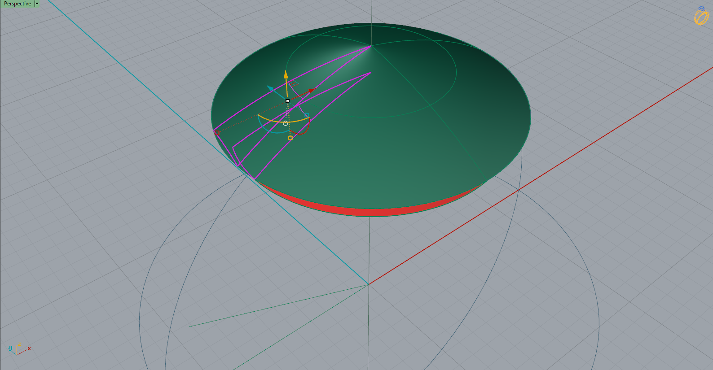
Task: Click the gumball red move arrow tip
Action: [x=312, y=91]
